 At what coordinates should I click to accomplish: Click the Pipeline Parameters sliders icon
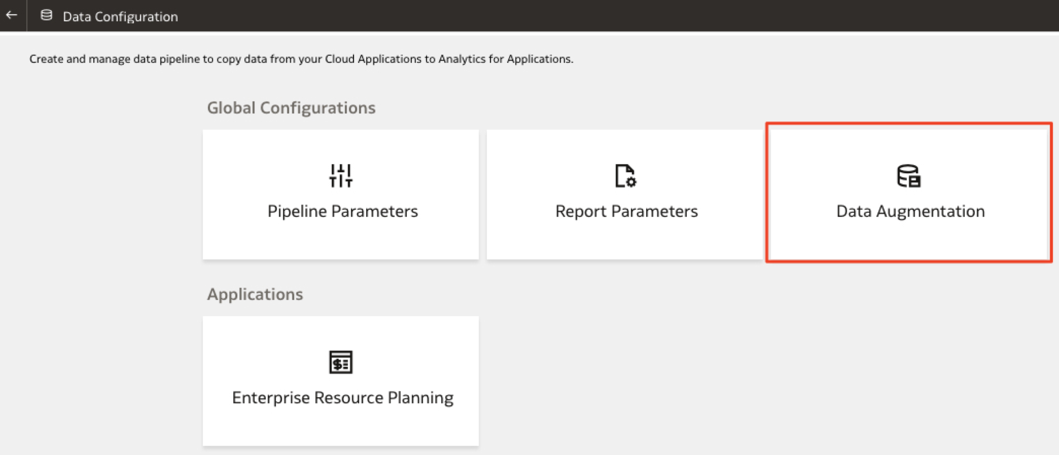click(x=341, y=175)
